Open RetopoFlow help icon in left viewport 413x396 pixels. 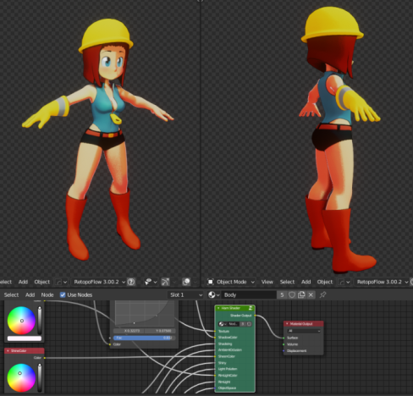point(131,282)
